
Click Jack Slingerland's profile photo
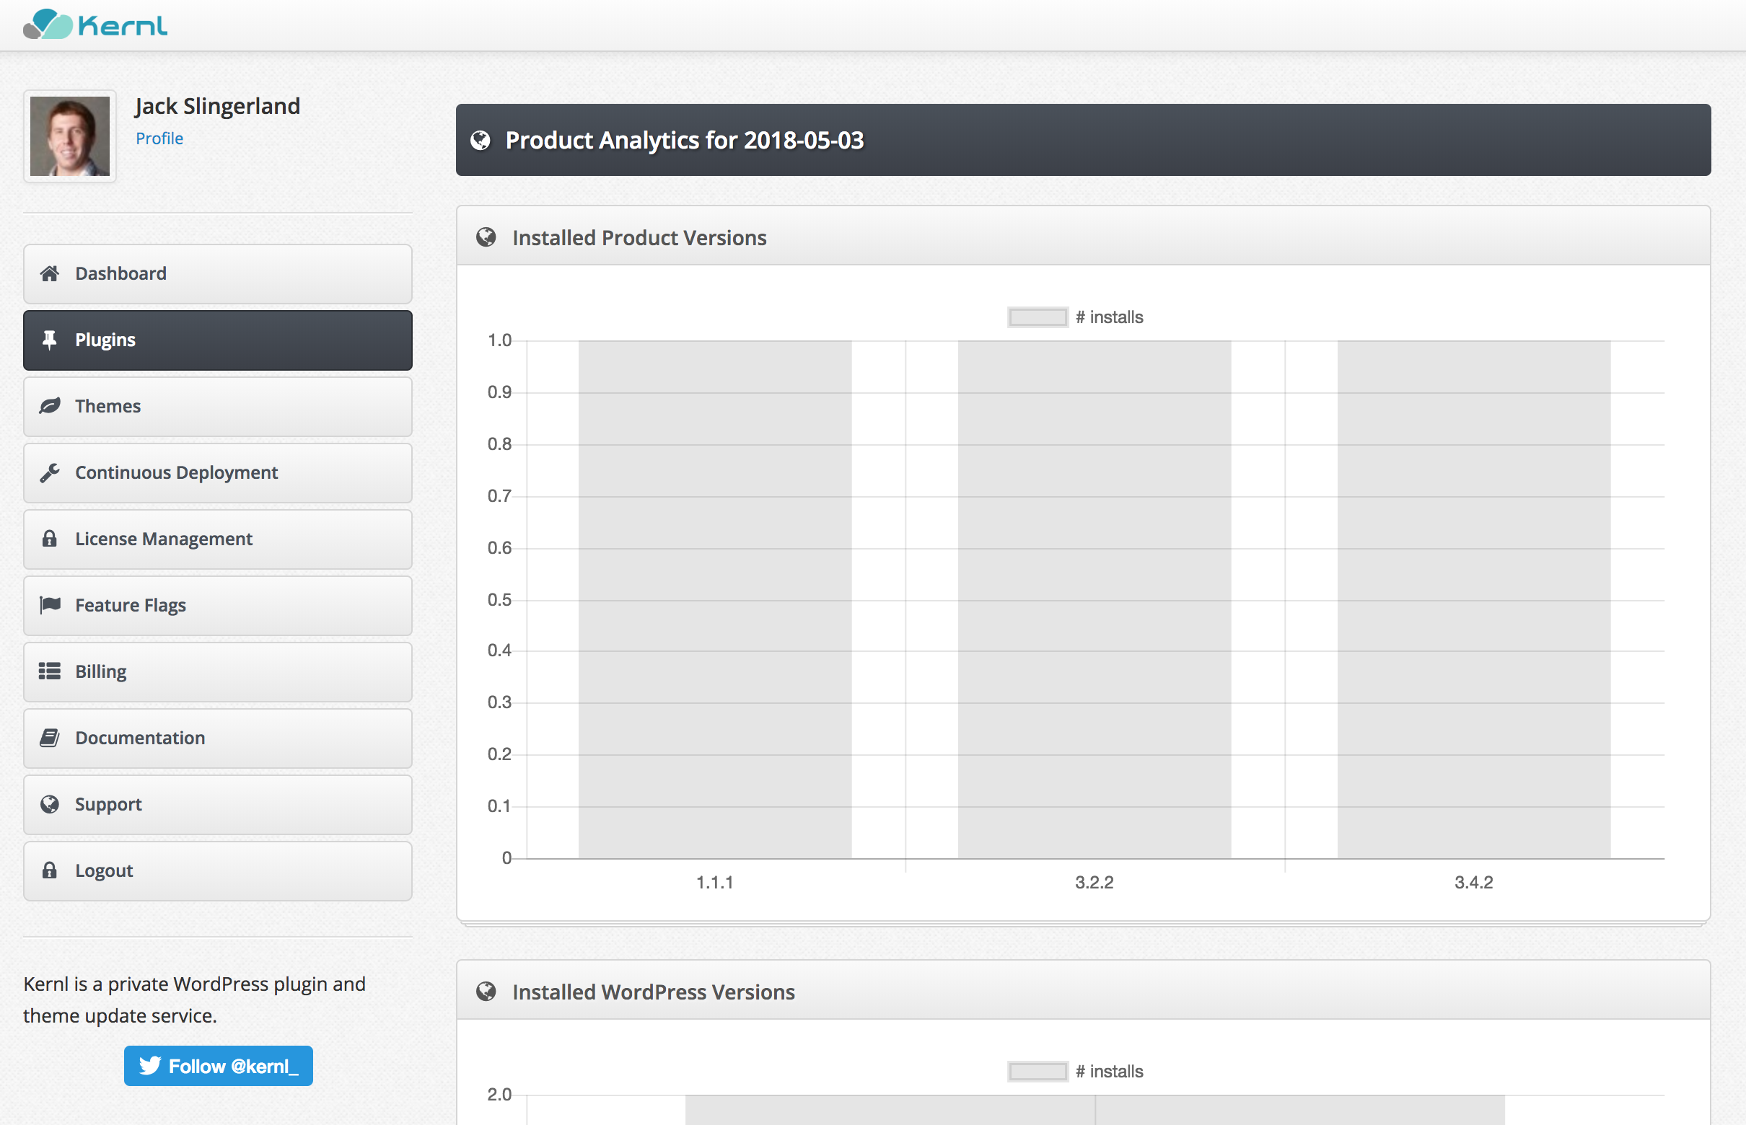tap(70, 136)
